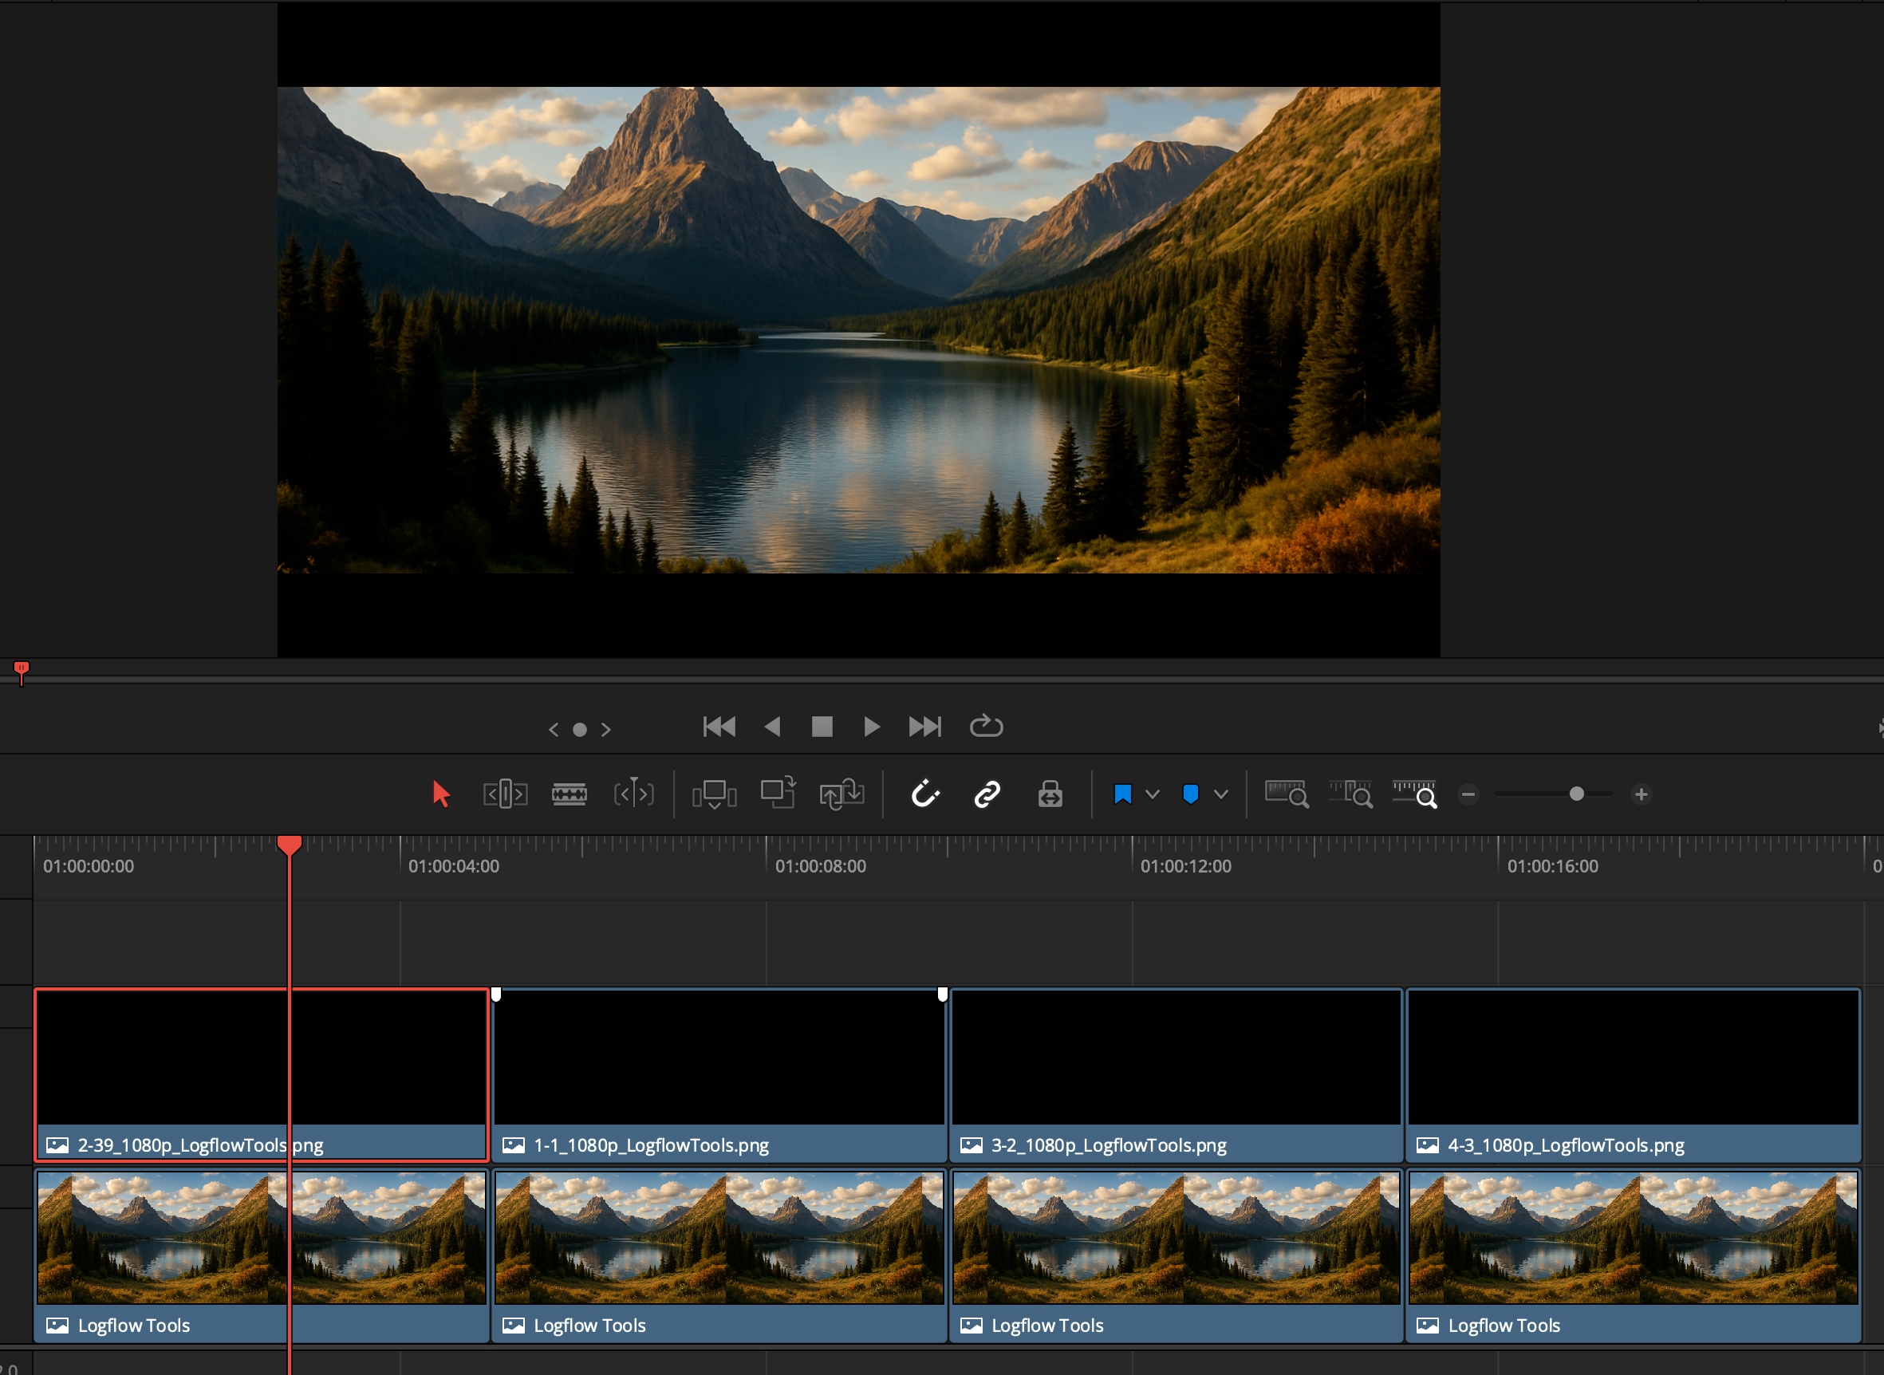Screen dimensions: 1884x1375
Task: Click Full Extent Zoom icon
Action: coord(1286,794)
